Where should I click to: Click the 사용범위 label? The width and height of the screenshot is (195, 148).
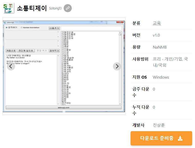[140, 59]
